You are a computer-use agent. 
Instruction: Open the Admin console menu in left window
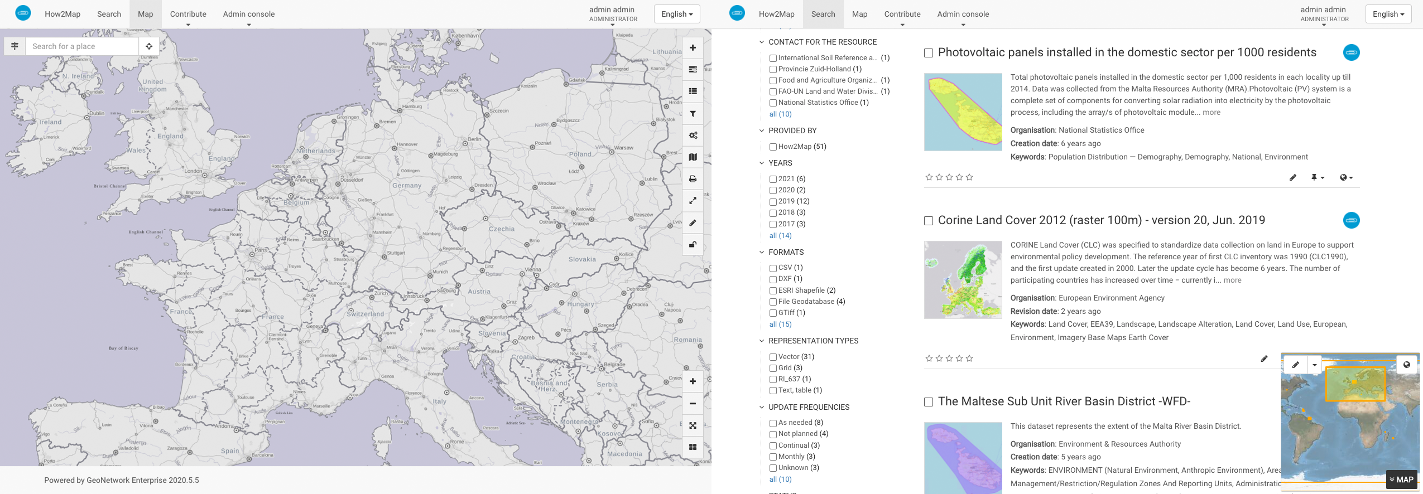[249, 14]
